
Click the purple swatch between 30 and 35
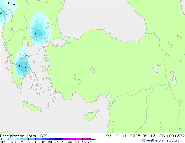(x=66, y=139)
